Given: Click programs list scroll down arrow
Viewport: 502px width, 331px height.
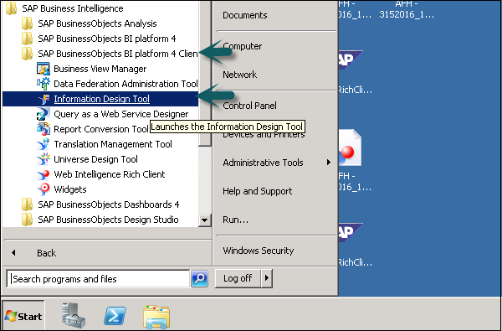Looking at the screenshot, I should coord(204,220).
